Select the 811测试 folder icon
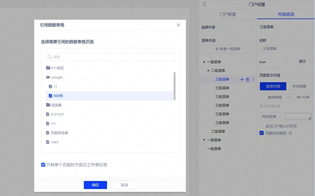This screenshot has height=196, width=315. tap(48, 68)
